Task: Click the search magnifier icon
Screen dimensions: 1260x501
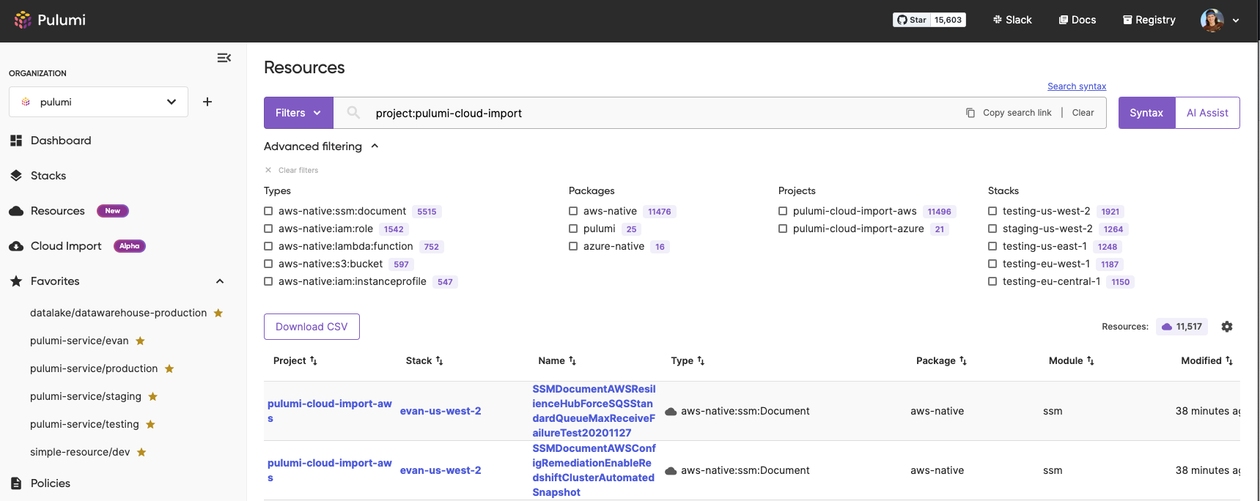Action: coord(353,113)
